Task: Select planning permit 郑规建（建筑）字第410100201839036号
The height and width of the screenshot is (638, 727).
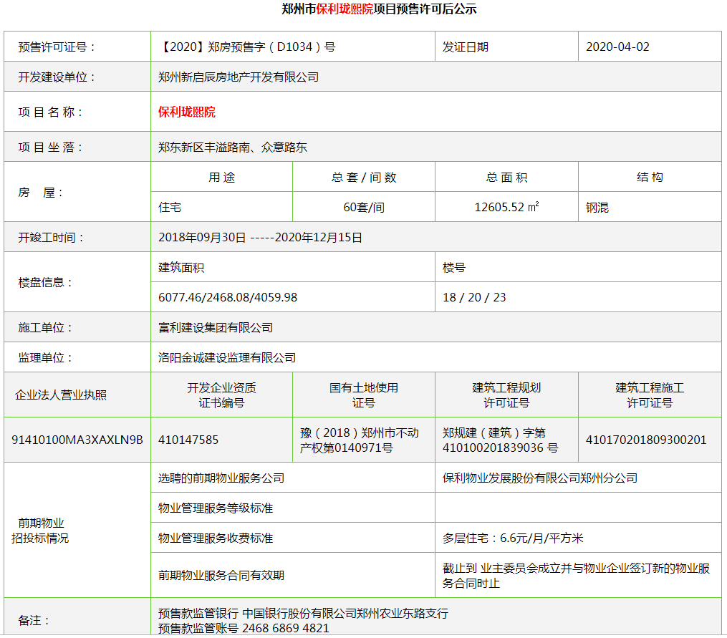Action: pyautogui.click(x=500, y=440)
